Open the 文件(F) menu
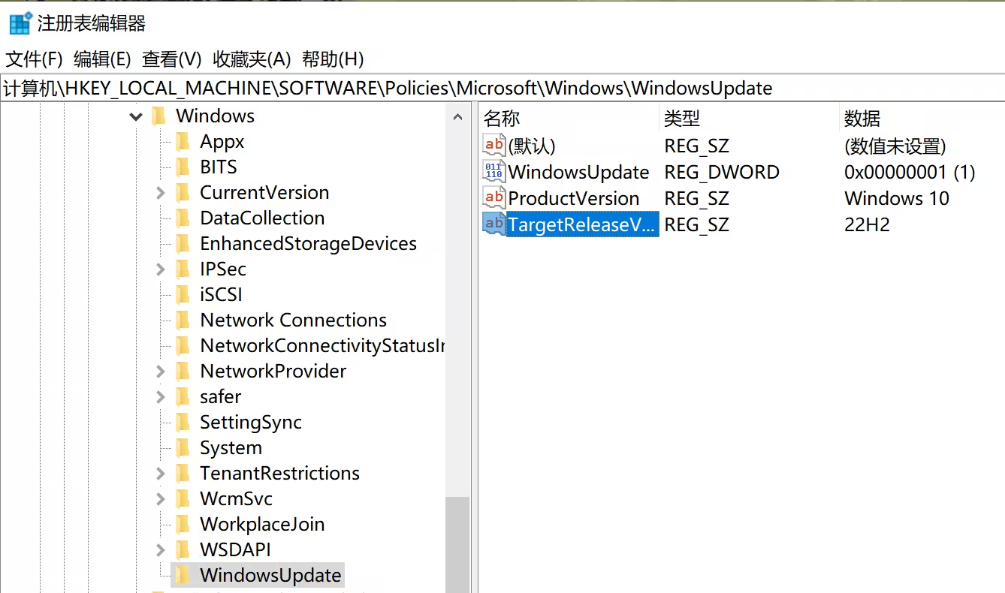Image resolution: width=1005 pixels, height=593 pixels. click(x=34, y=59)
